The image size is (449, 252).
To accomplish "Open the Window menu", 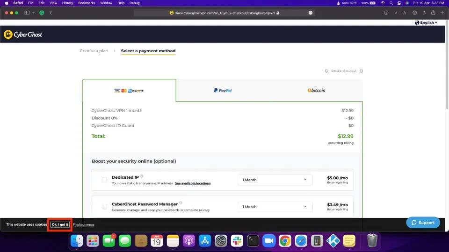I will pyautogui.click(x=106, y=3).
